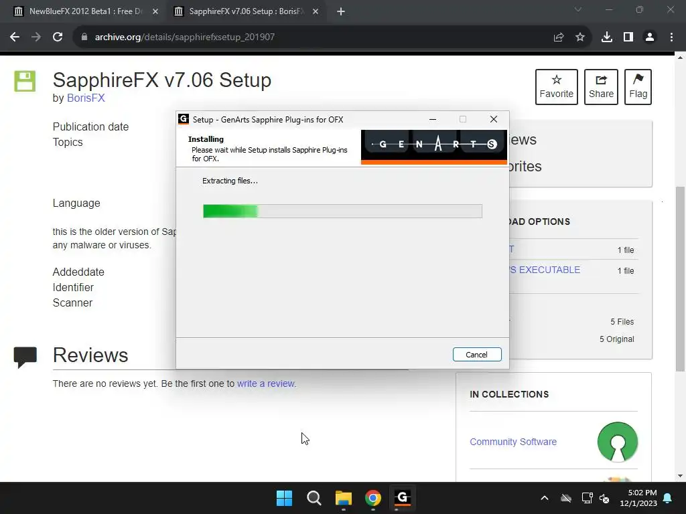Share this archive item
The image size is (686, 514).
coord(601,86)
